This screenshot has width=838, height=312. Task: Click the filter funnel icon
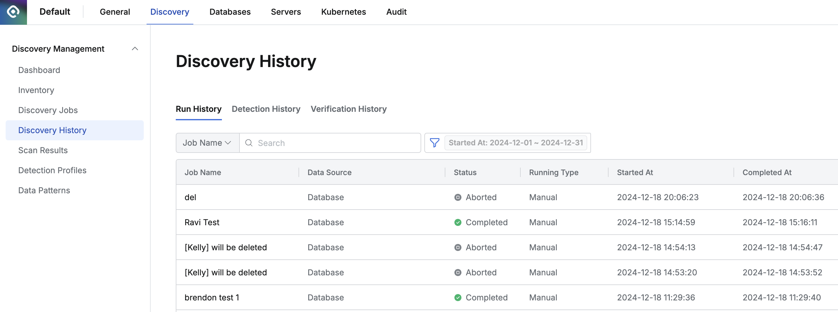[434, 143]
